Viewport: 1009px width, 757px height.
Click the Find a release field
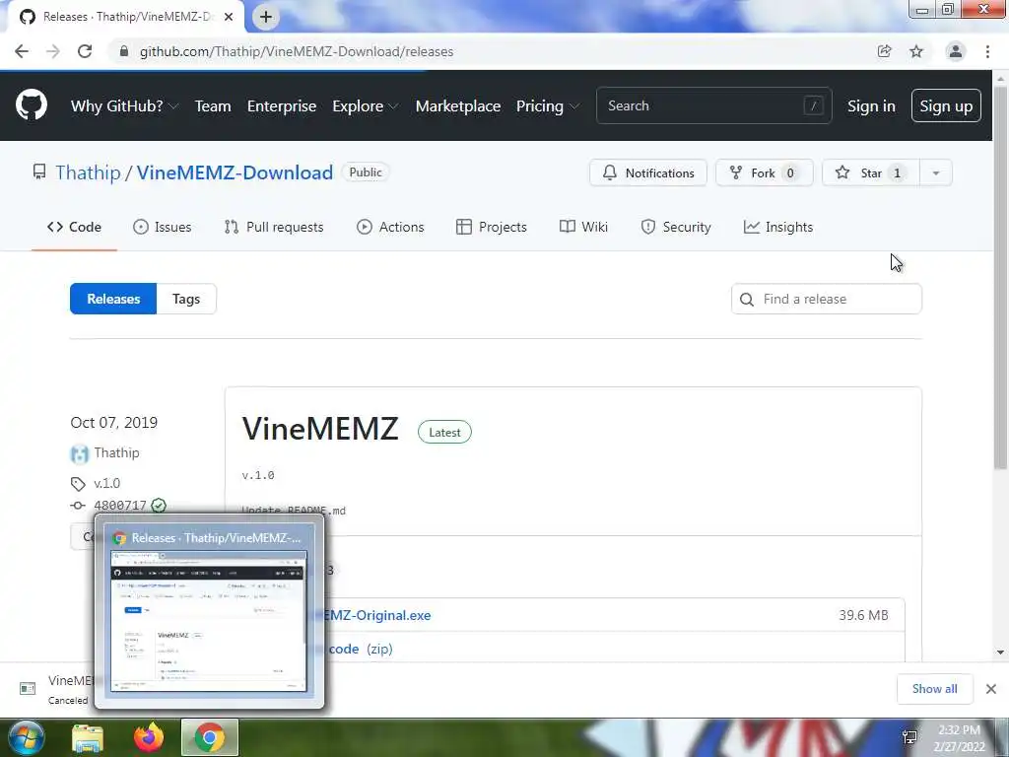[827, 299]
